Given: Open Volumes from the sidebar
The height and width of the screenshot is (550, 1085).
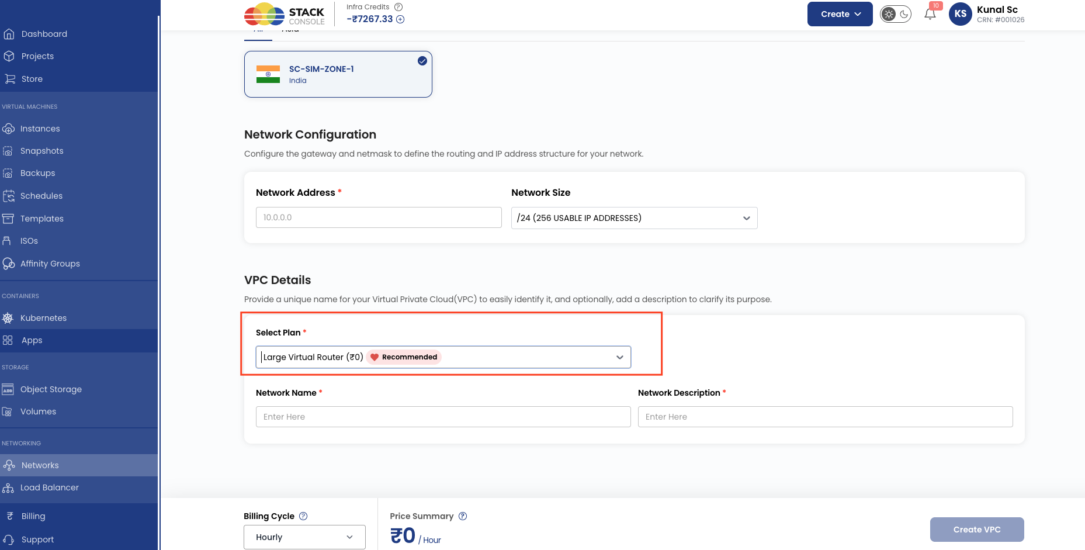Looking at the screenshot, I should tap(38, 411).
